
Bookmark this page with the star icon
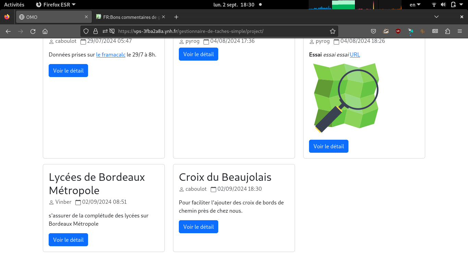pos(332,31)
